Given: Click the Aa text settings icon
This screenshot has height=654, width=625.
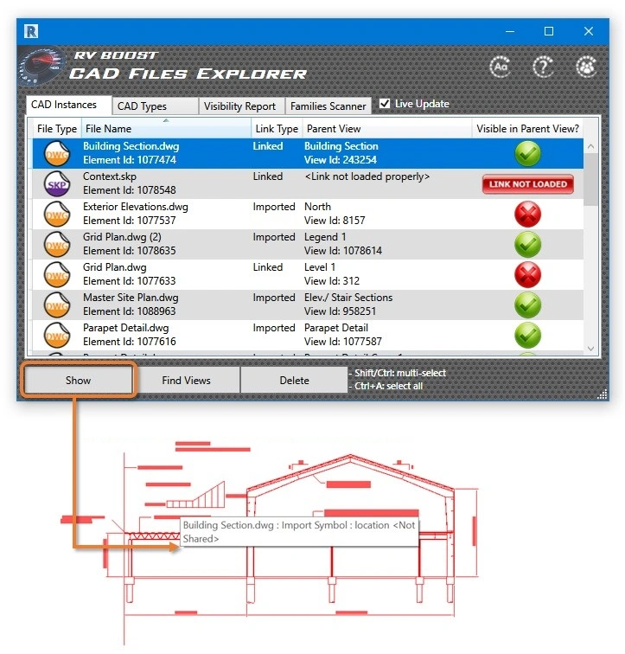Looking at the screenshot, I should click(x=500, y=67).
